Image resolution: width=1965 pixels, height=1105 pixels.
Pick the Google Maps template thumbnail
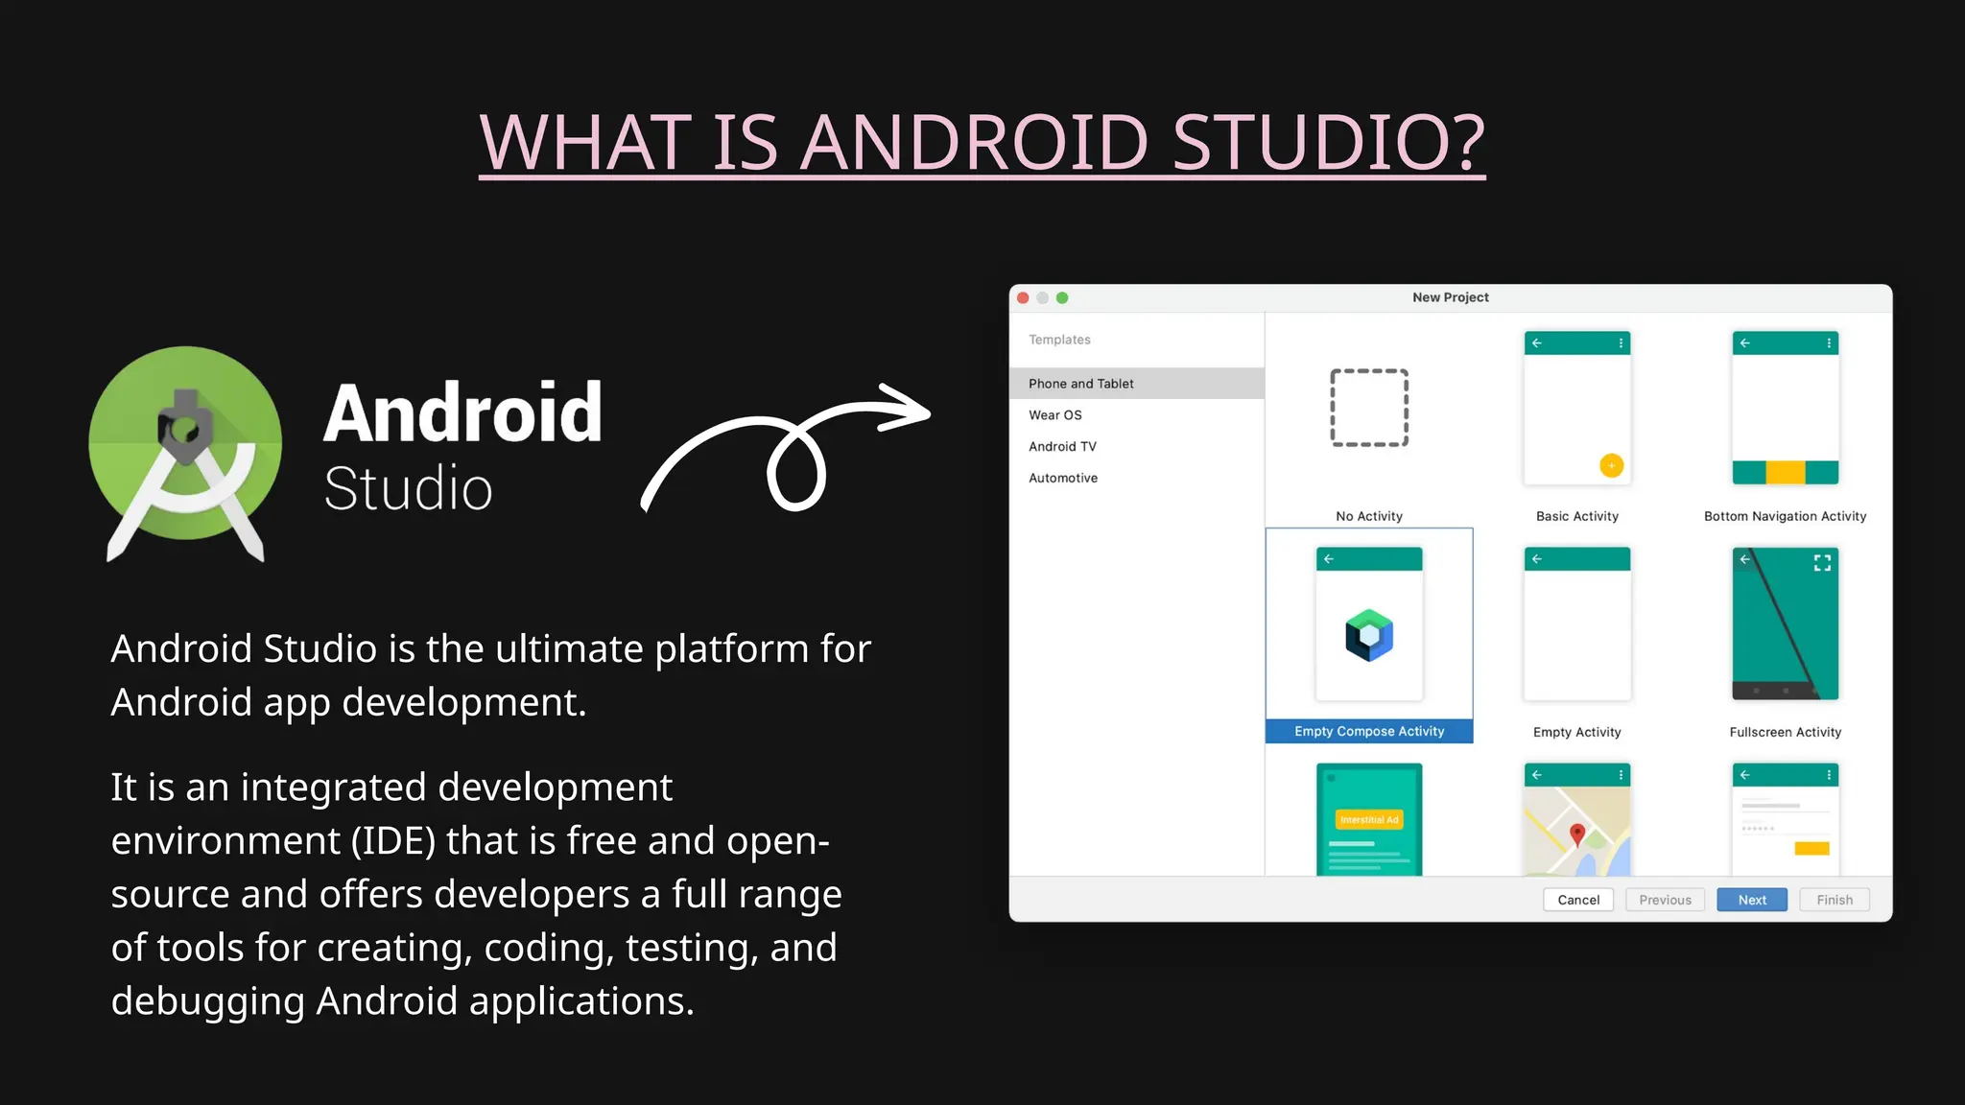click(x=1577, y=819)
